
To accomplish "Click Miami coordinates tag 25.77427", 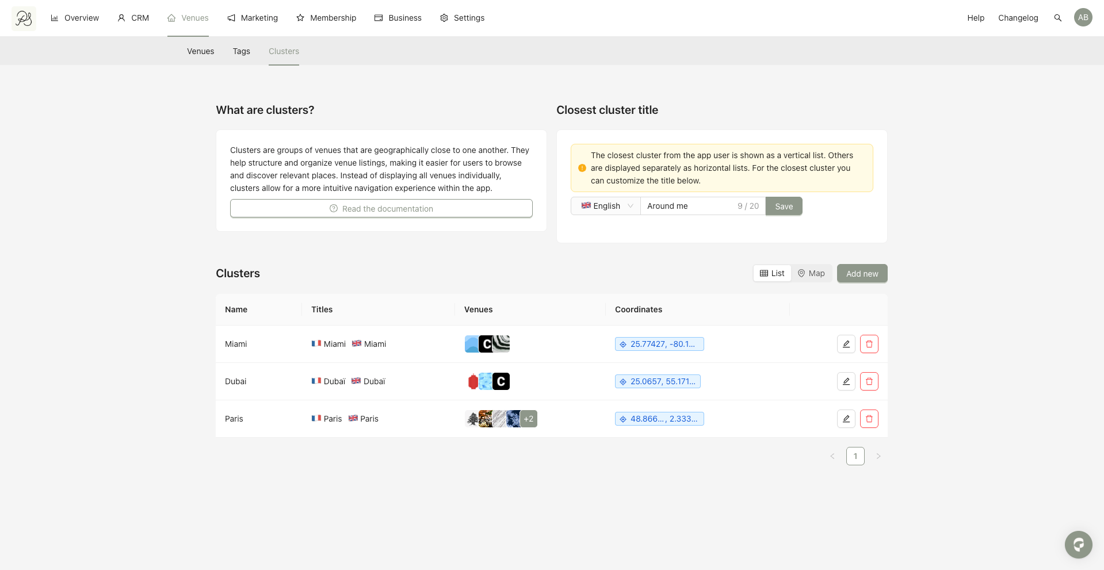I will pyautogui.click(x=659, y=344).
